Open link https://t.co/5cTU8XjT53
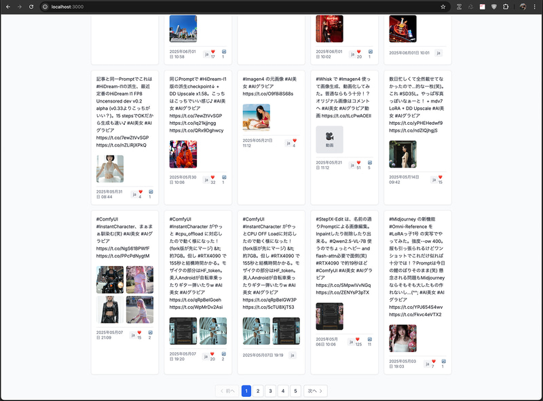Viewport: 543px width, 401px height. pyautogui.click(x=268, y=307)
